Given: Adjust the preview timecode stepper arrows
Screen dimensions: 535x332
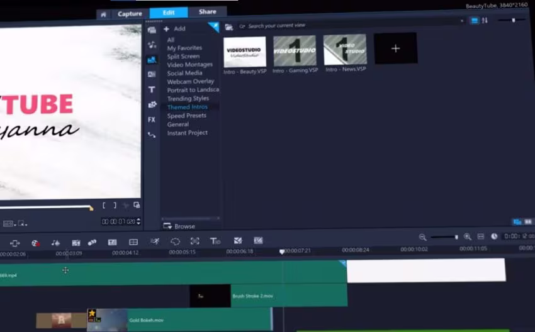Looking at the screenshot, I should point(138,221).
